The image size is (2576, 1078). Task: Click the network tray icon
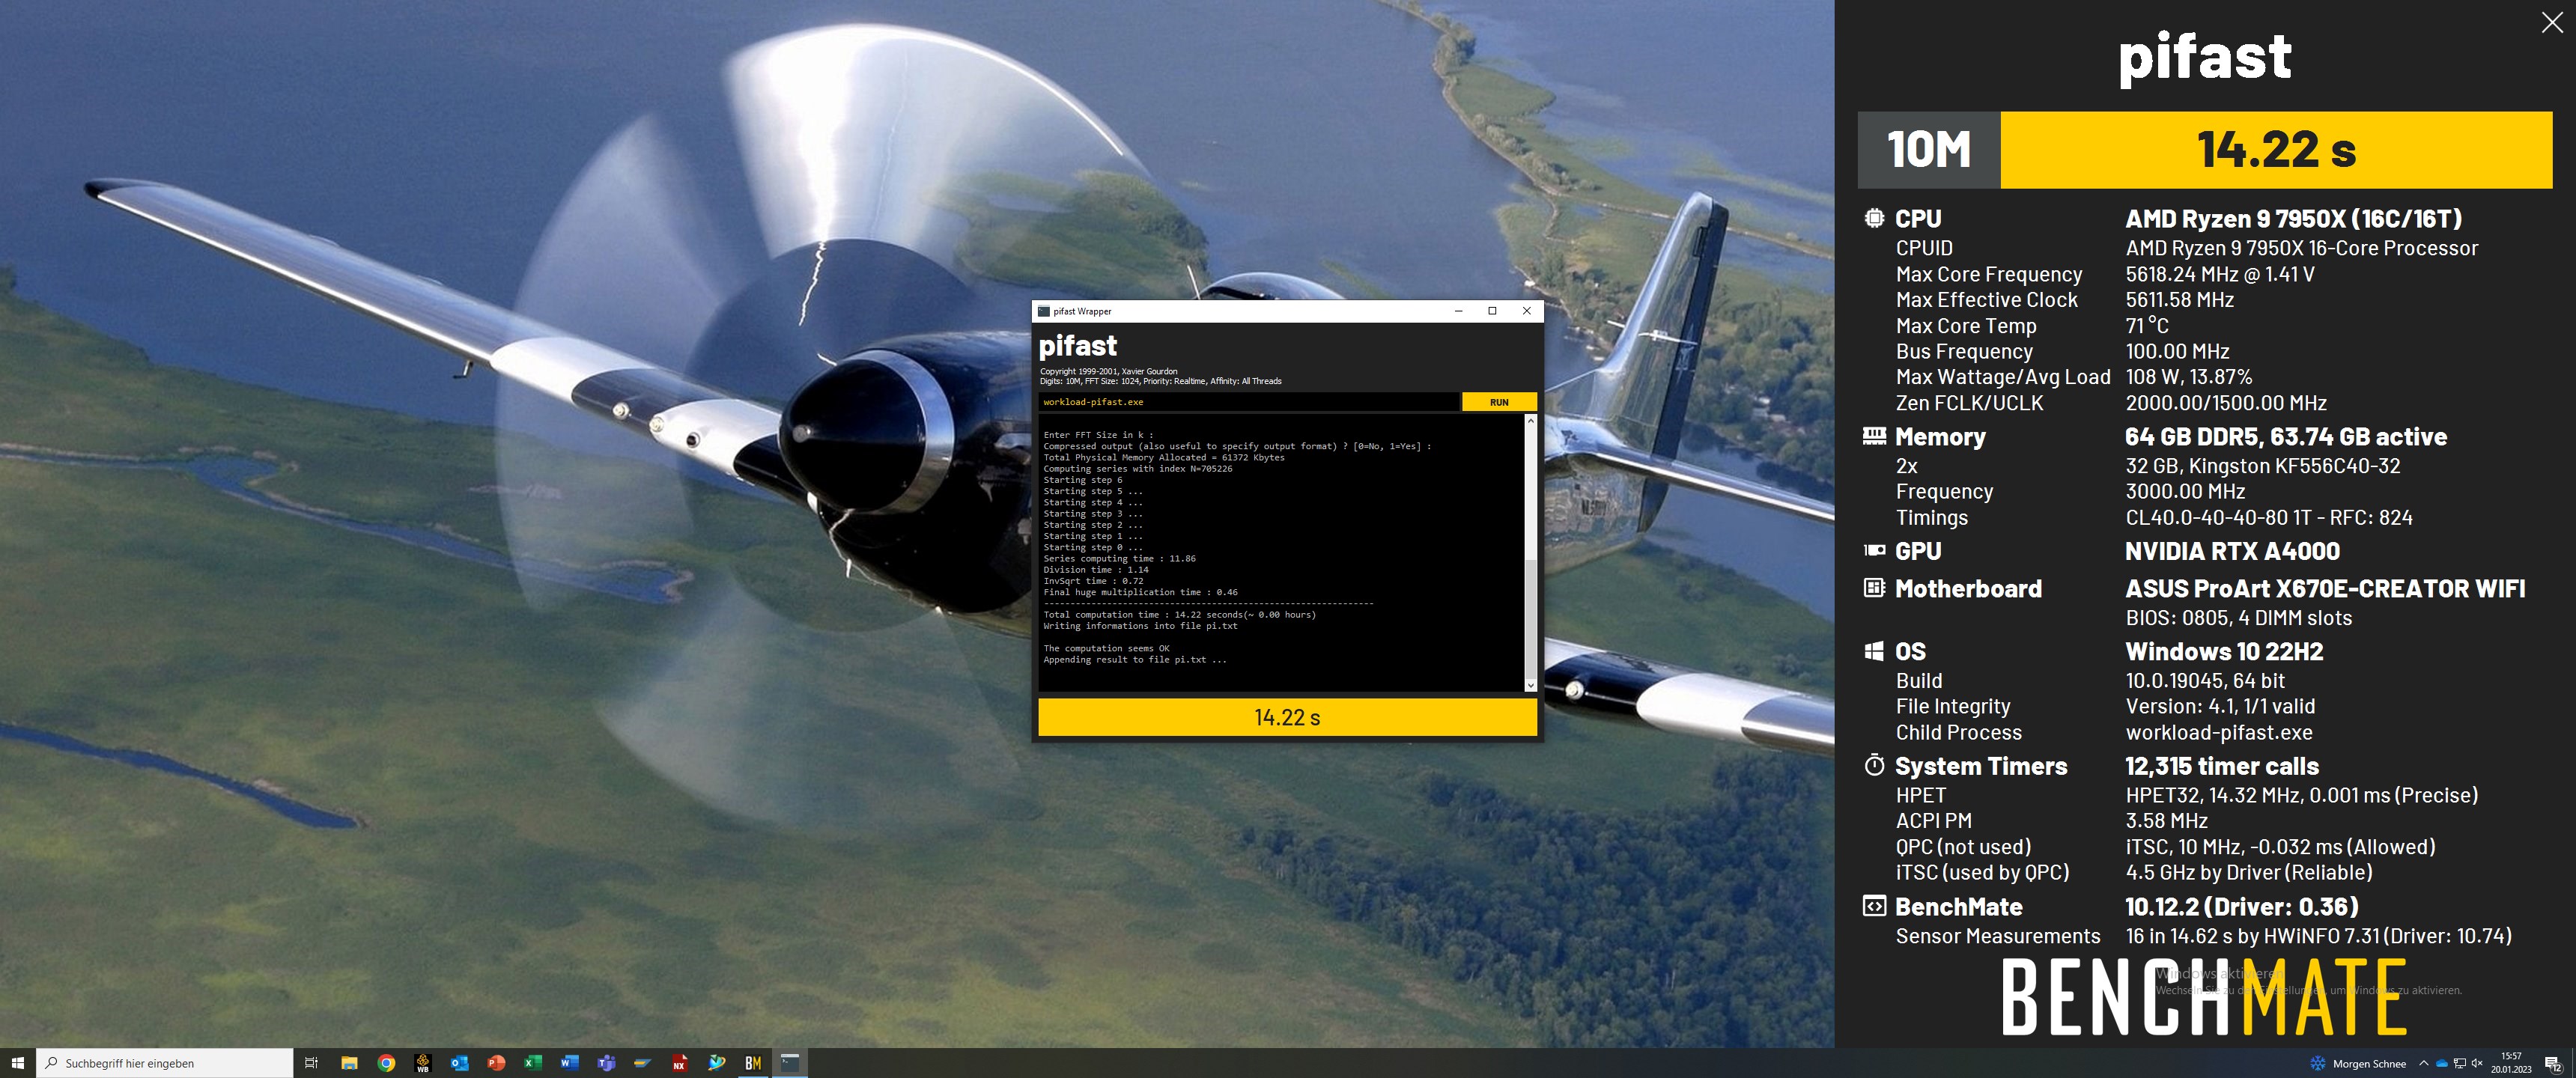coord(2459,1063)
